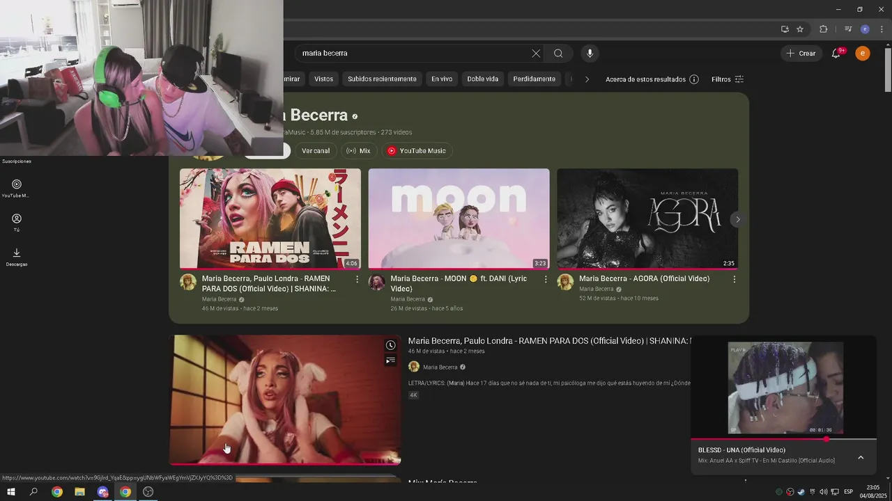
Task: Advance the channel video carousel arrow
Action: coord(738,219)
